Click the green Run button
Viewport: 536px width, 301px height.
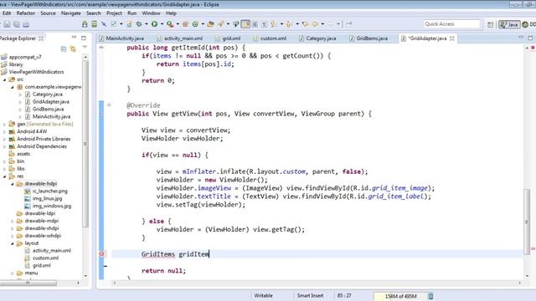pyautogui.click(x=154, y=24)
